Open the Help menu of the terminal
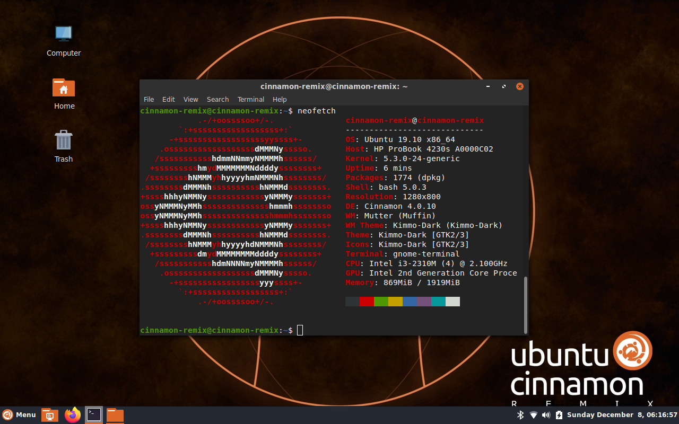This screenshot has height=424, width=679. click(280, 99)
